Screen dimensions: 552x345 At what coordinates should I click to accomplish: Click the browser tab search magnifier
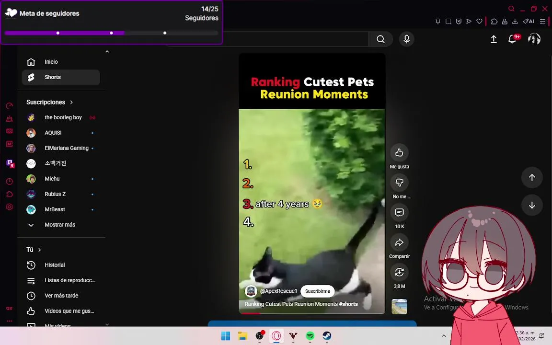click(x=511, y=9)
